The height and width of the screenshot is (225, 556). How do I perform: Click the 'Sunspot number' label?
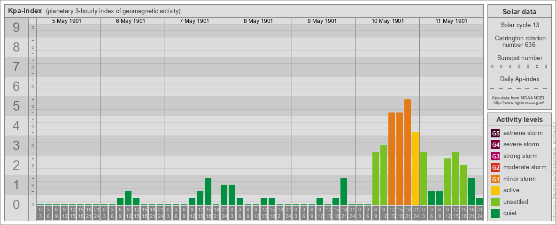(519, 58)
